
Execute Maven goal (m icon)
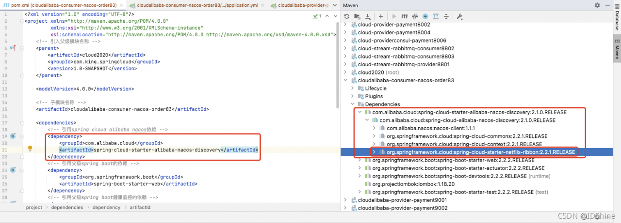pyautogui.click(x=404, y=16)
